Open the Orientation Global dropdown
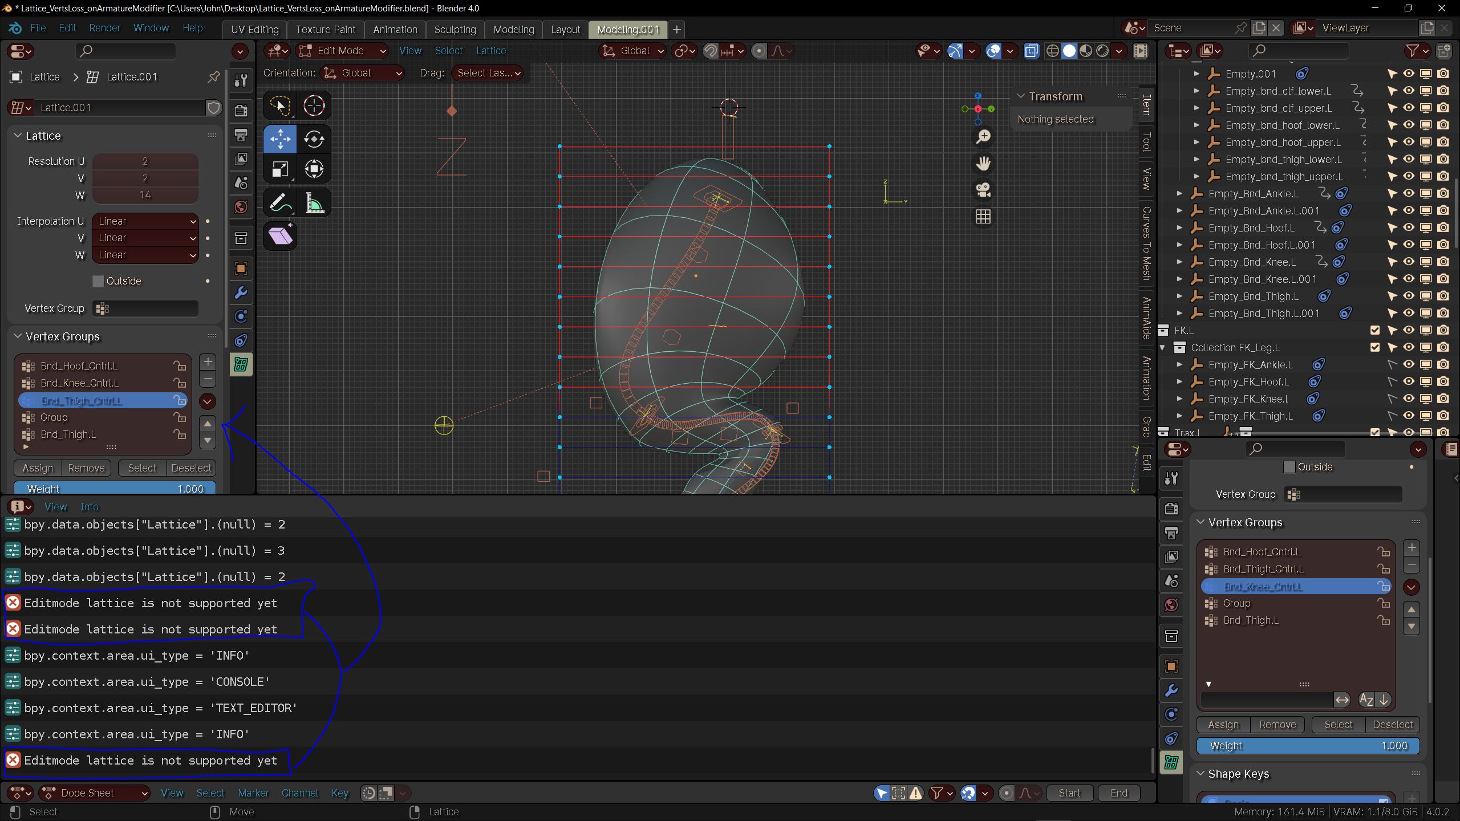The width and height of the screenshot is (1460, 821). pyautogui.click(x=363, y=73)
